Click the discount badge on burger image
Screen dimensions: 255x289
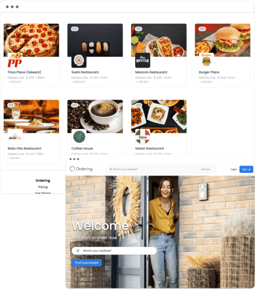[202, 29]
